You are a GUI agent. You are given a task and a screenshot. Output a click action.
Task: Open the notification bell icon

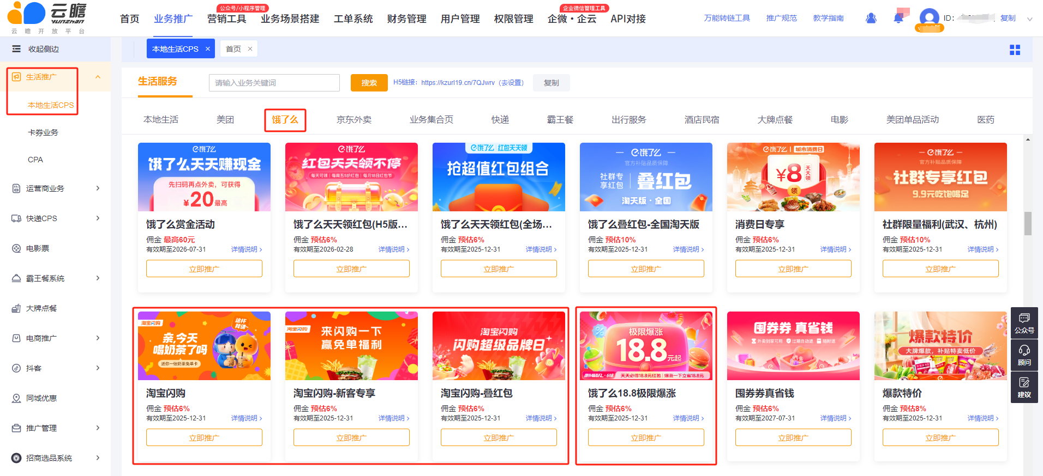[x=898, y=18]
